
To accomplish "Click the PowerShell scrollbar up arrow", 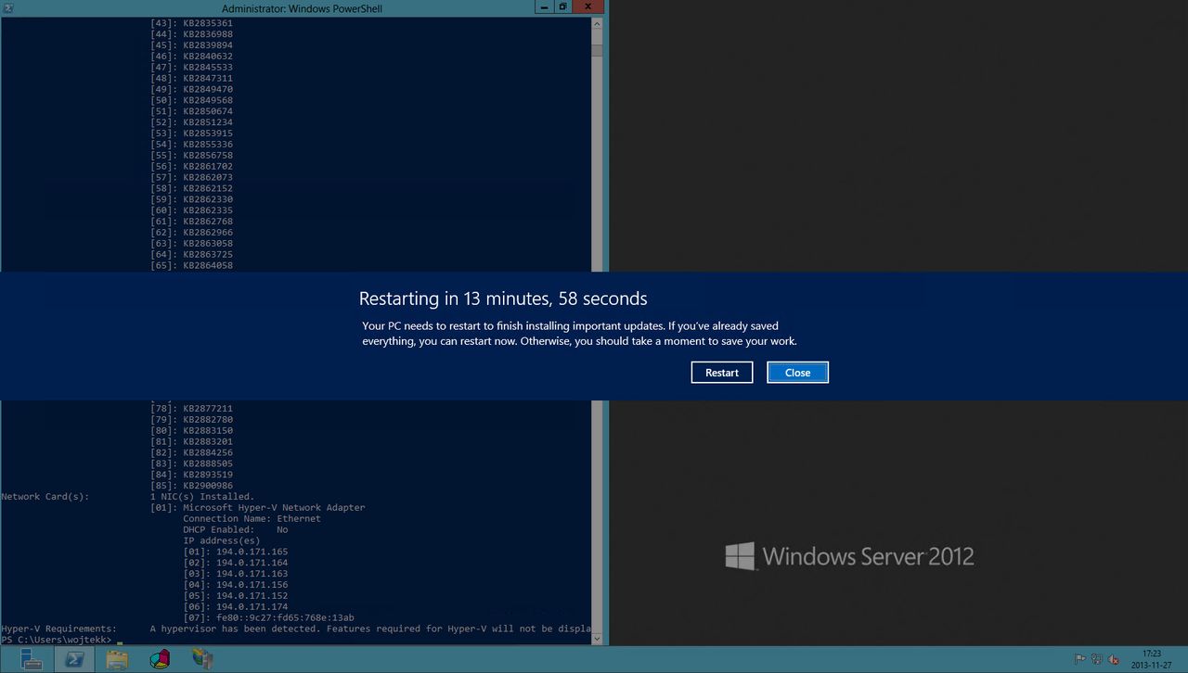I will coord(598,24).
